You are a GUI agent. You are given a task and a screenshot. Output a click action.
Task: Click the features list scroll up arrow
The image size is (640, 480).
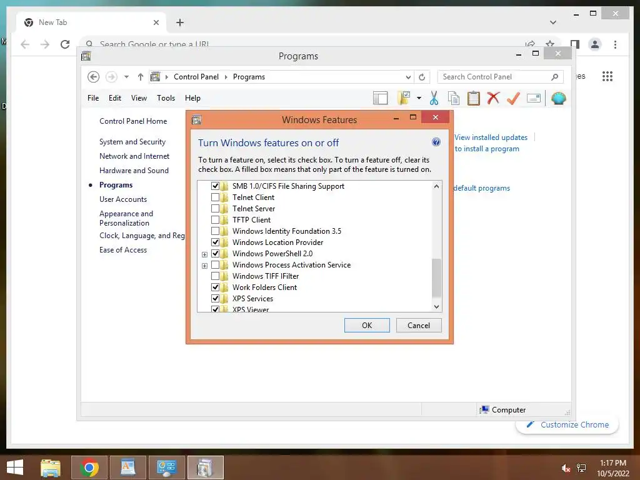point(436,186)
